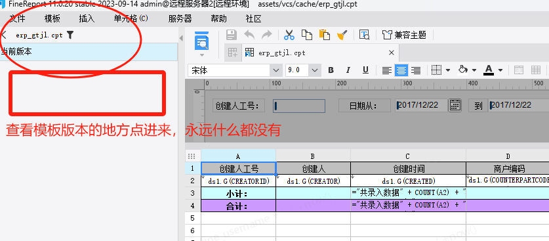Open the 单元格(C) menu
The image size is (549, 241).
point(131,19)
